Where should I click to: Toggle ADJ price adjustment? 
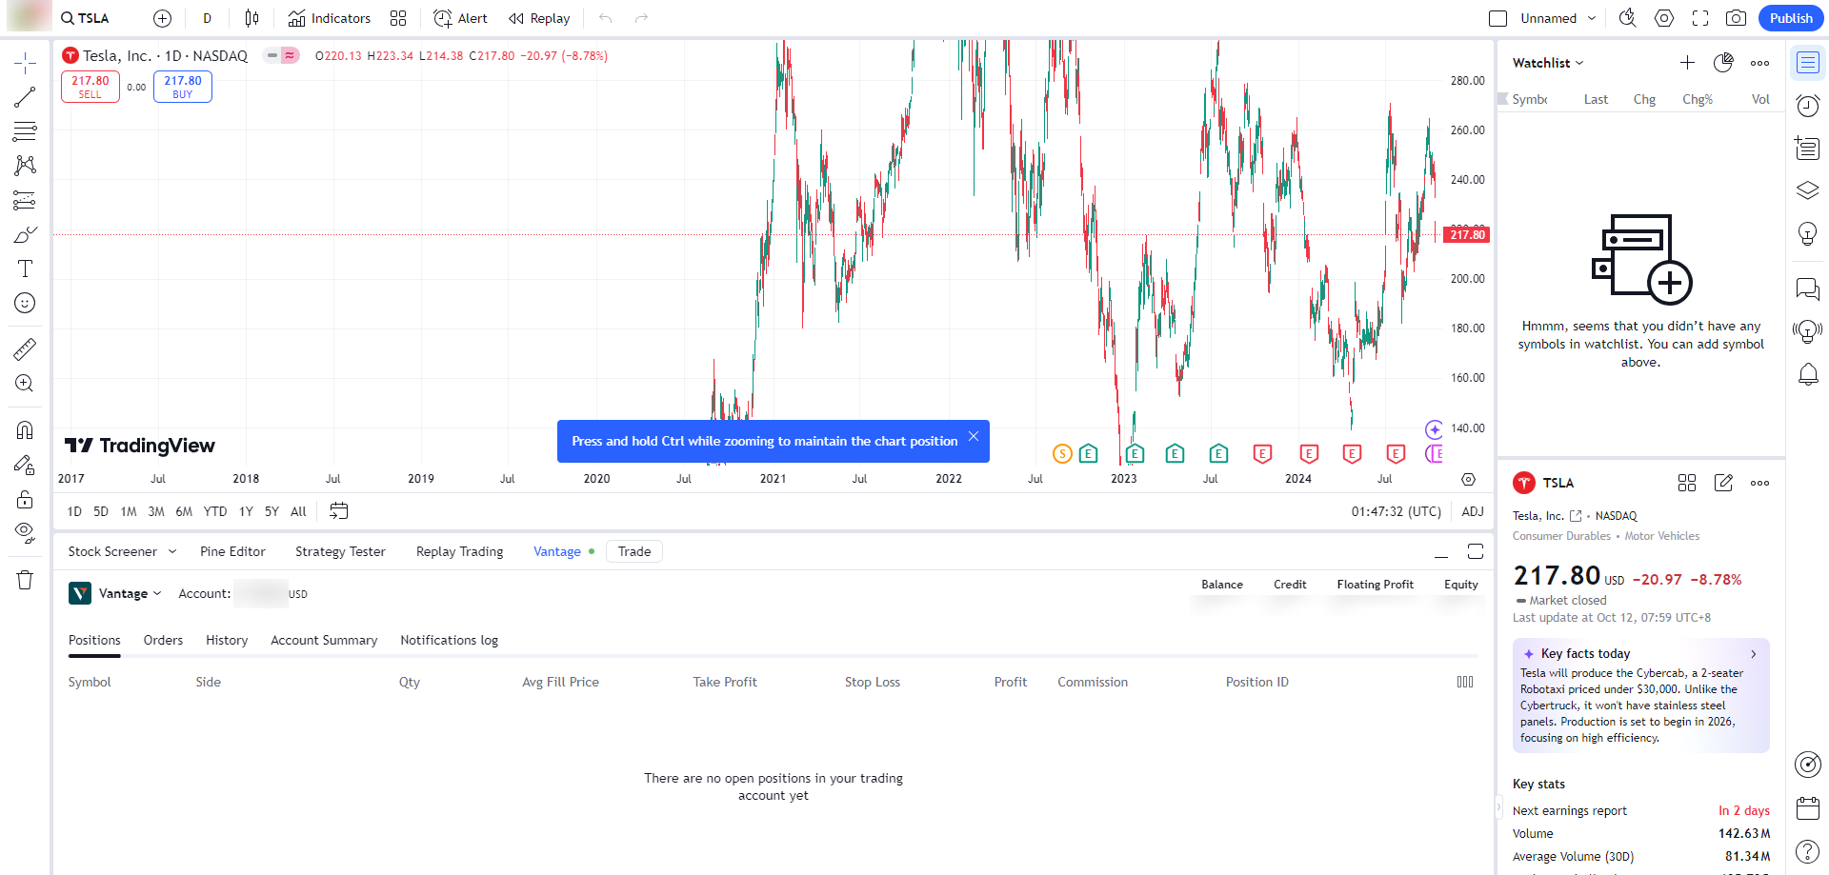pyautogui.click(x=1472, y=511)
